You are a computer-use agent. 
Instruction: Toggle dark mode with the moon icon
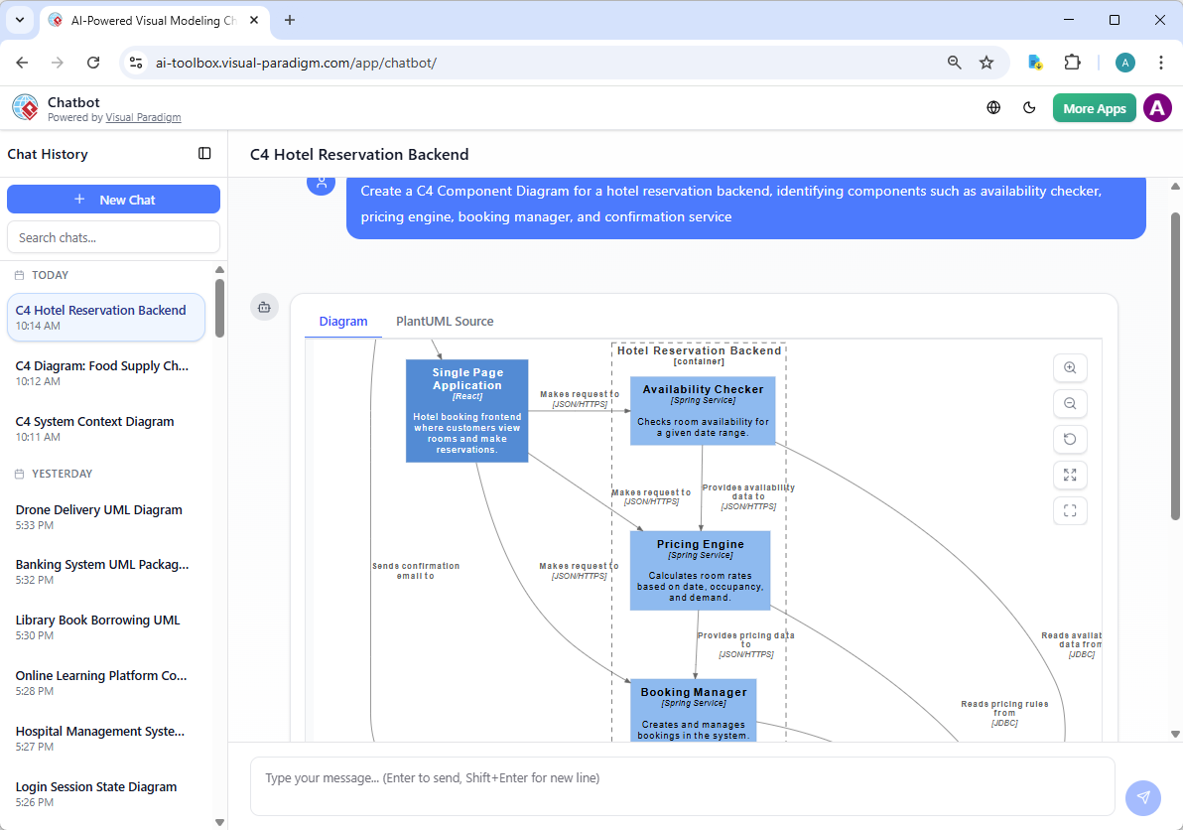tap(1029, 107)
